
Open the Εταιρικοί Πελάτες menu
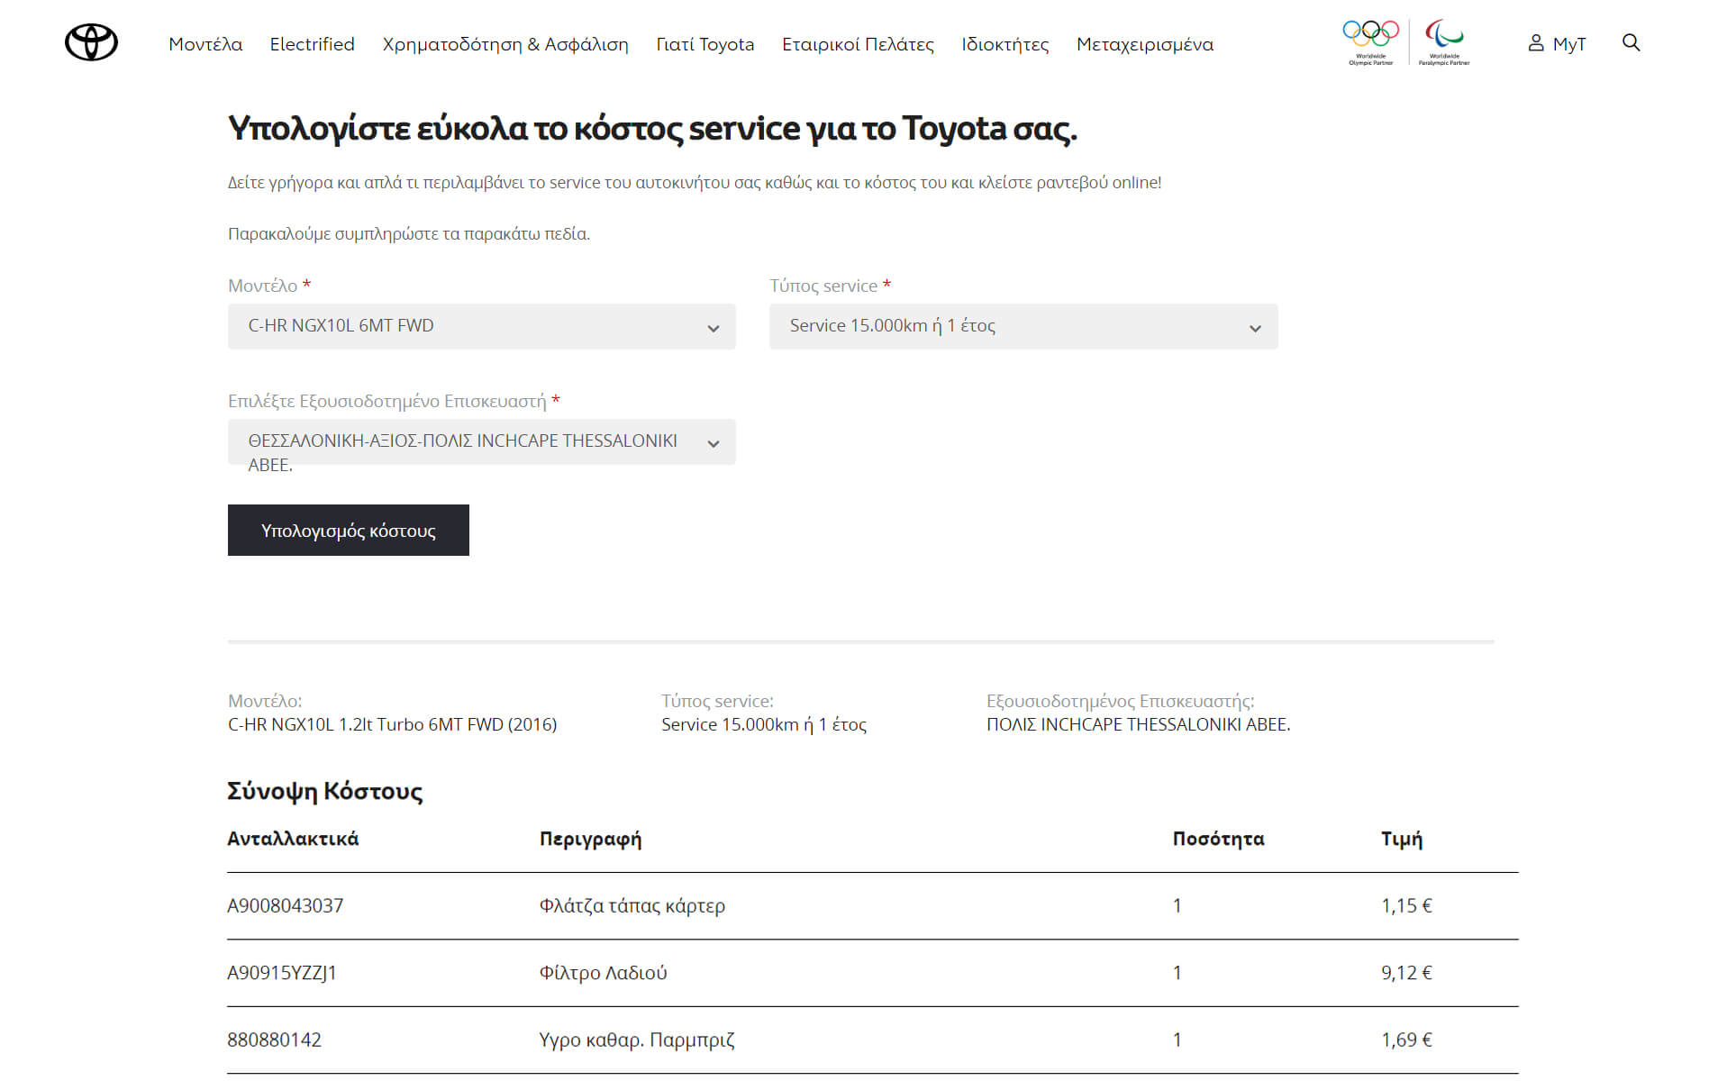(x=858, y=44)
